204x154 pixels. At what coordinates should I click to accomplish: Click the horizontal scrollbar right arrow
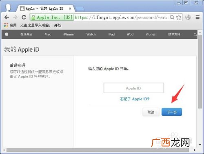coord(195,150)
